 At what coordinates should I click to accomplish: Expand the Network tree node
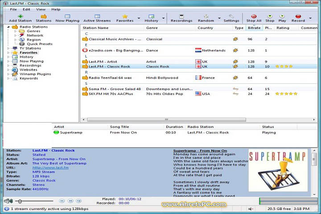[x=15, y=35]
